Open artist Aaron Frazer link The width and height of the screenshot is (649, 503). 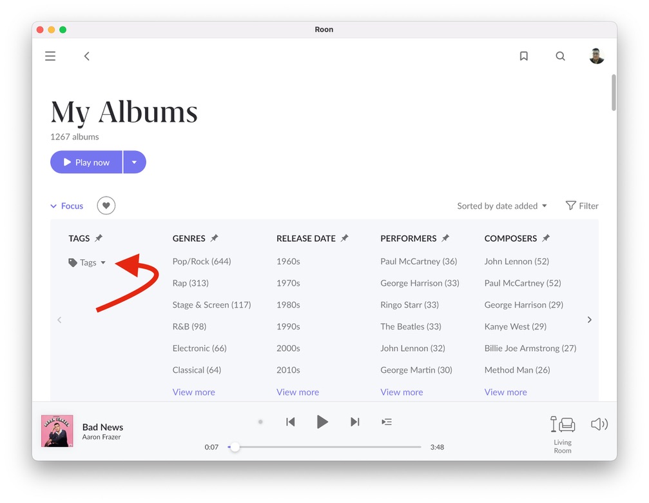pyautogui.click(x=101, y=437)
